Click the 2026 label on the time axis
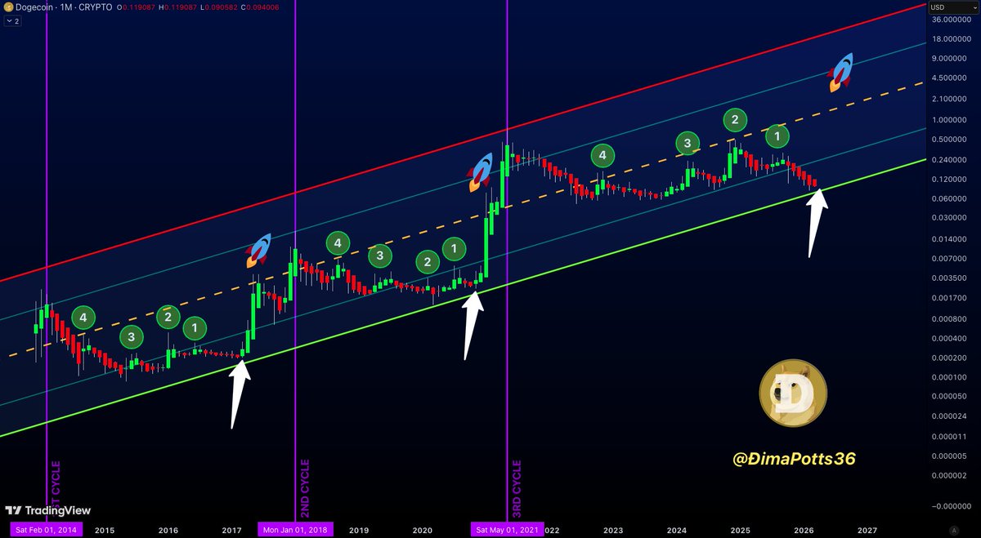 (804, 530)
